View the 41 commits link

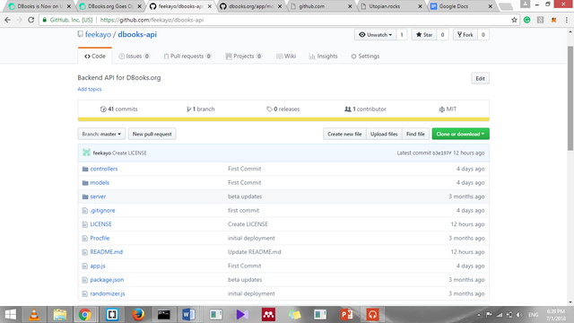click(119, 109)
